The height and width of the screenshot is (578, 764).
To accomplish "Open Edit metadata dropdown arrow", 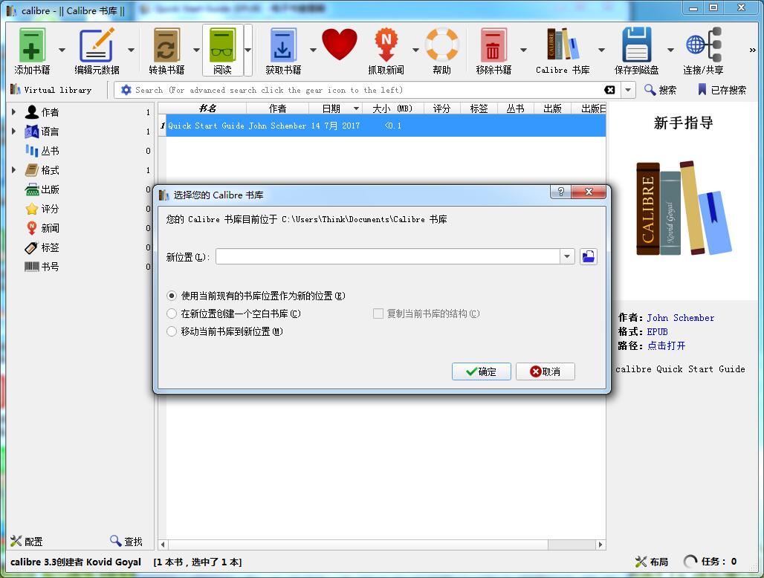I will 131,51.
